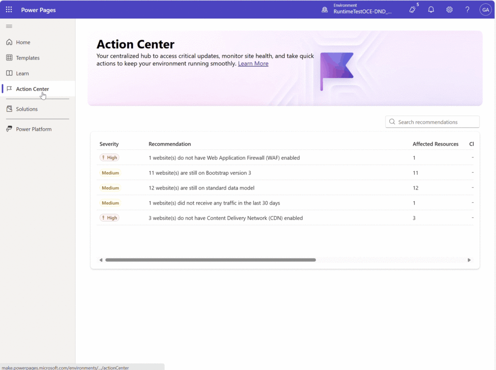This screenshot has width=496, height=370.
Task: Open the Learn page from sidebar
Action: [x=22, y=74]
